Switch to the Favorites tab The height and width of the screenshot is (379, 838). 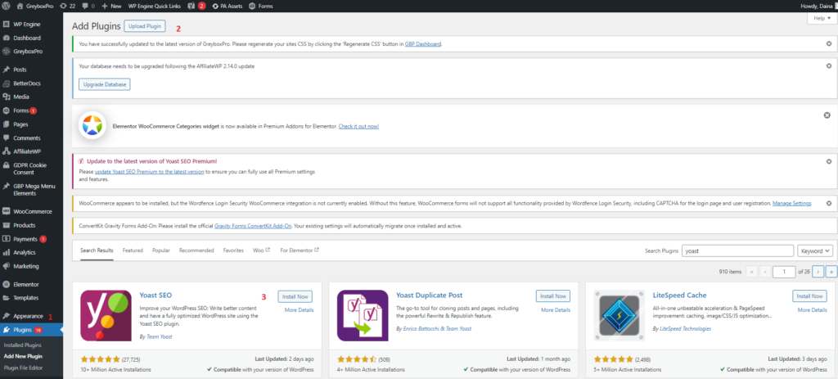pyautogui.click(x=233, y=250)
